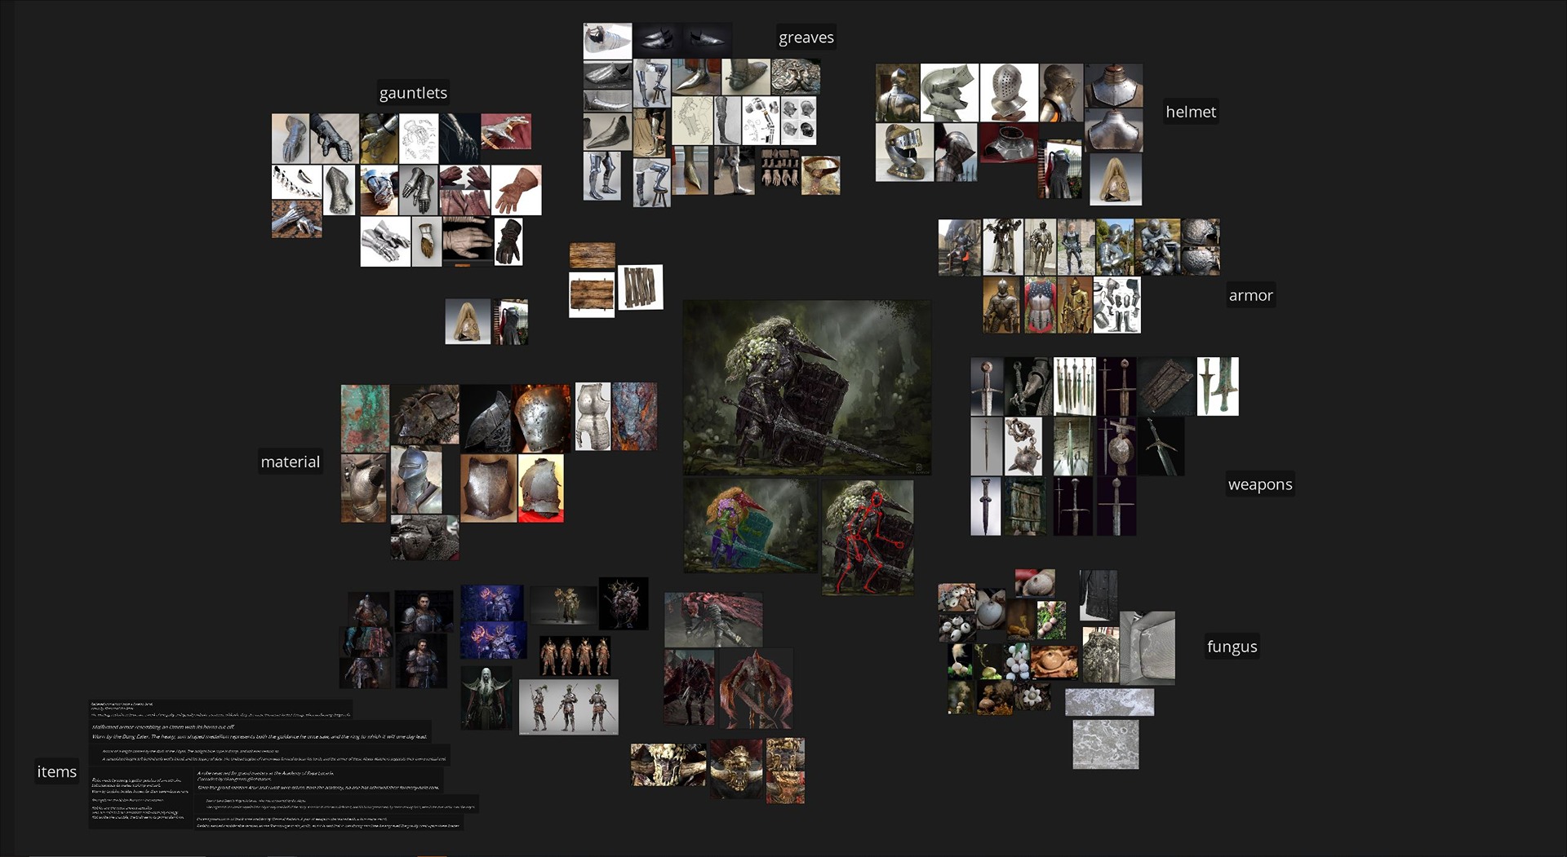1567x857 pixels.
Task: Select the "weapons" label
Action: (x=1260, y=484)
